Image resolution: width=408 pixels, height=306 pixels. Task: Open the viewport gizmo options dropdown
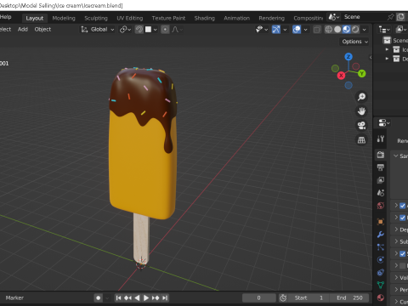point(285,30)
